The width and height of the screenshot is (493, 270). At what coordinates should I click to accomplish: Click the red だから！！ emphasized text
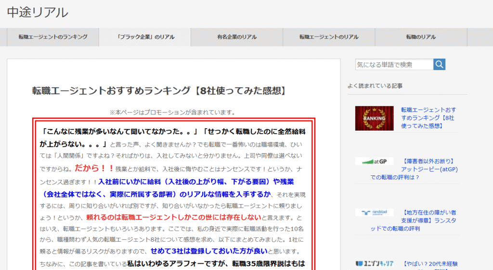[x=94, y=168]
